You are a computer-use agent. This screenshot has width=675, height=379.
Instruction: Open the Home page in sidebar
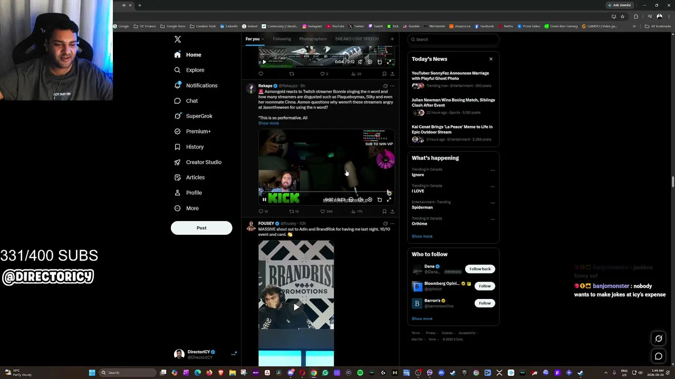click(188, 55)
